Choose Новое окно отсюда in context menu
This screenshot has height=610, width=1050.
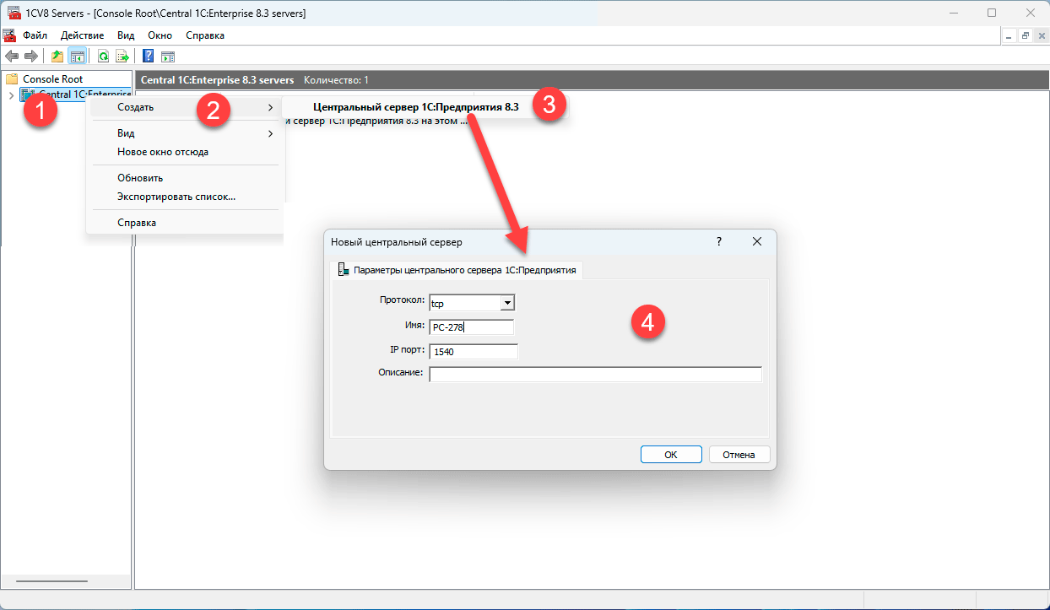[184, 152]
